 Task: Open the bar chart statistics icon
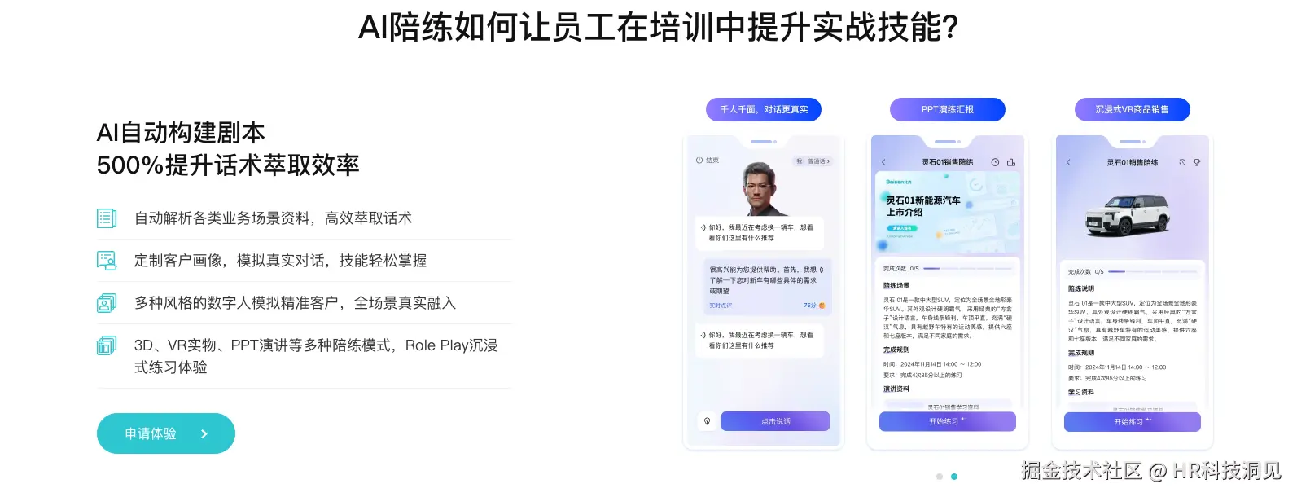[x=1011, y=162]
